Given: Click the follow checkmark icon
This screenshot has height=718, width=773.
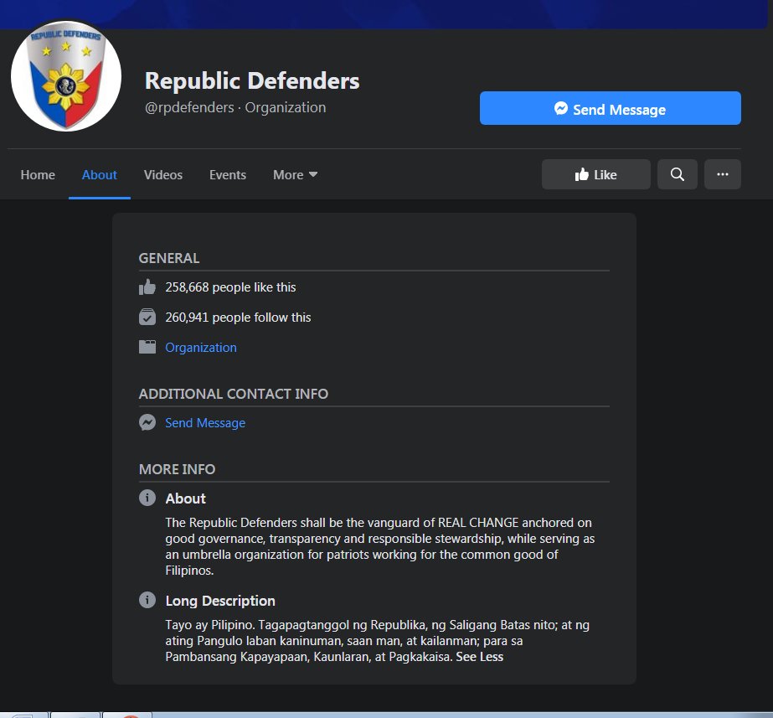Looking at the screenshot, I should coord(147,317).
